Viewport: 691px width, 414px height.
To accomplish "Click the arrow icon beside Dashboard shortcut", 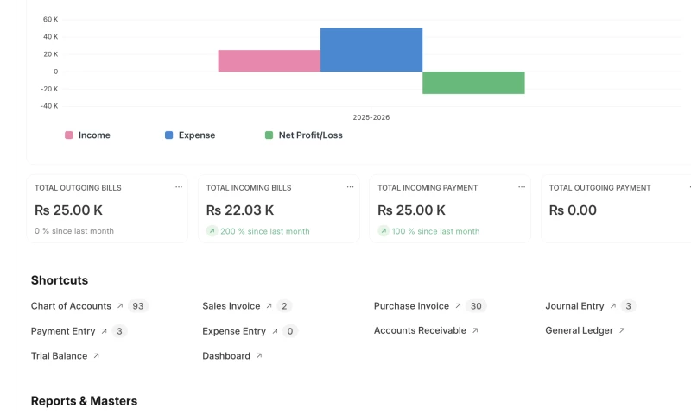I will pyautogui.click(x=259, y=356).
